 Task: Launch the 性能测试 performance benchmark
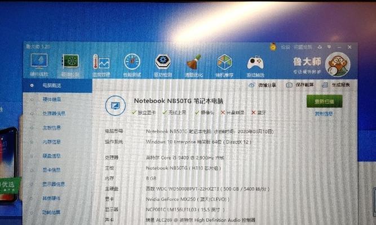pyautogui.click(x=132, y=65)
